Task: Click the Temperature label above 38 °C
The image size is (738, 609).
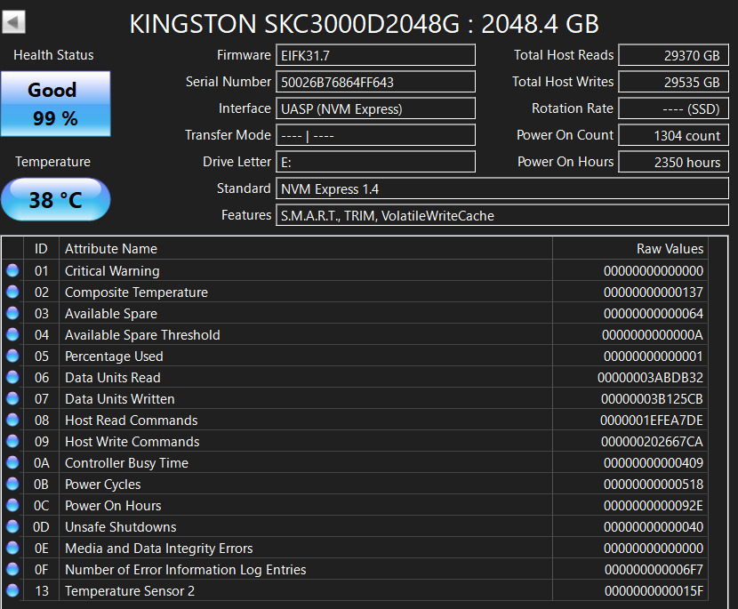Action: [x=52, y=162]
